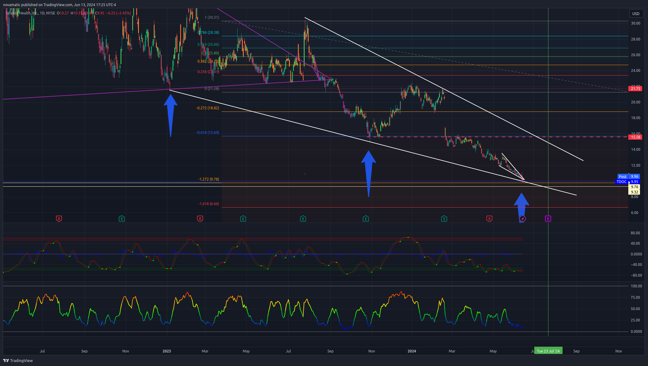Screen dimensions: 648x366
Task: Click the TradingView logo at the bottom left
Action: 18,360
